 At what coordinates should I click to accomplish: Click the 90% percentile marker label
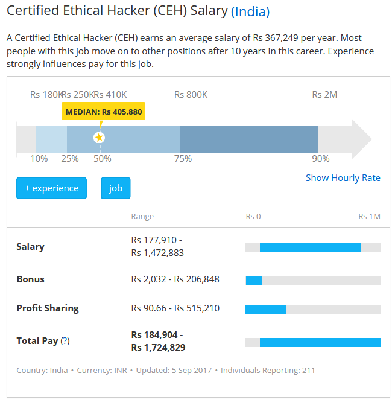click(321, 159)
